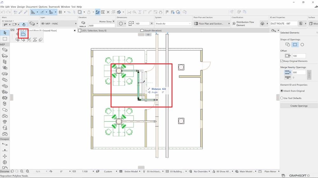Screen dimensions: 318x178
Task: Select Inherit from Original radio button
Action: coord(282,91)
